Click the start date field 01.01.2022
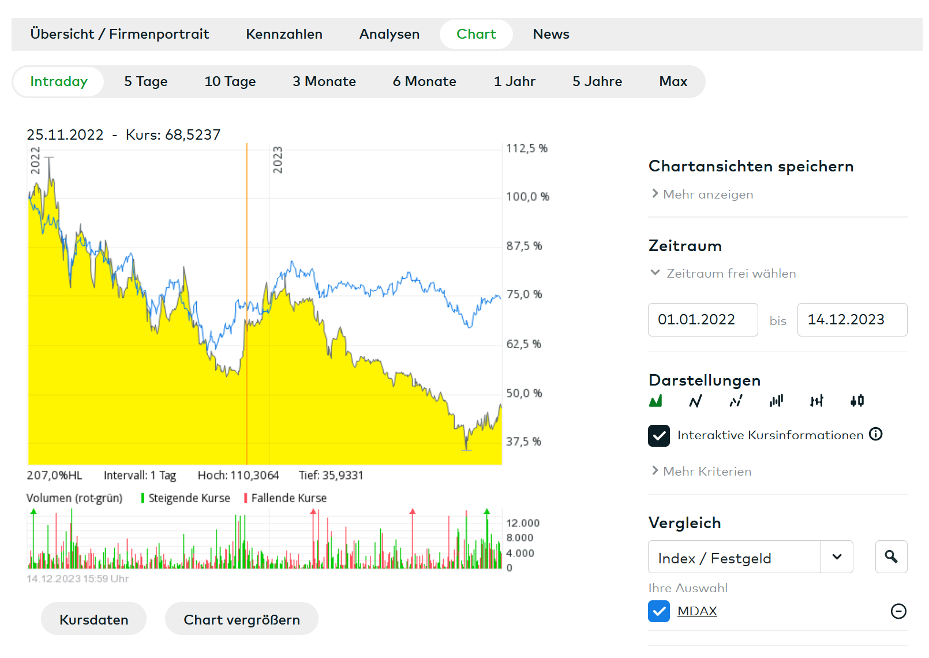Screen dimensions: 929x658 (702, 320)
